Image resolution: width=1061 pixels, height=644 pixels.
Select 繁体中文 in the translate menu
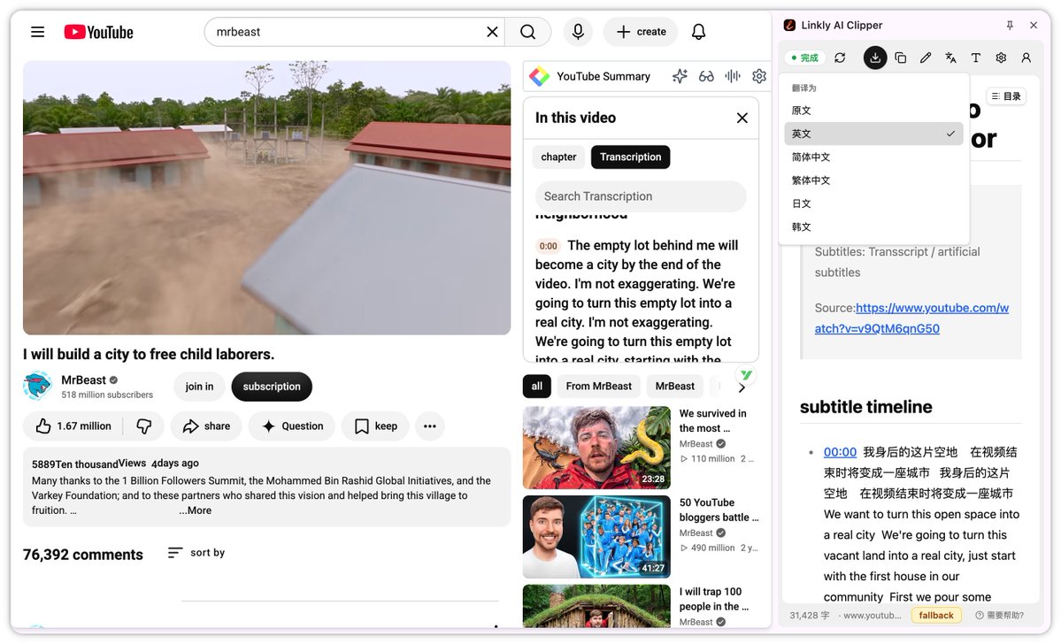tap(873, 180)
